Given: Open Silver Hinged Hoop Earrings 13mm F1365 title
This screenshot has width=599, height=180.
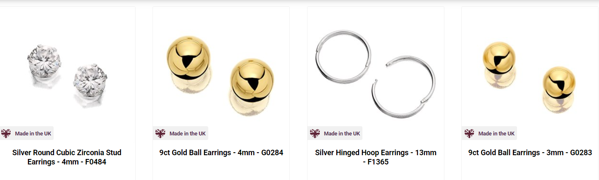Looking at the screenshot, I should pyautogui.click(x=376, y=157).
